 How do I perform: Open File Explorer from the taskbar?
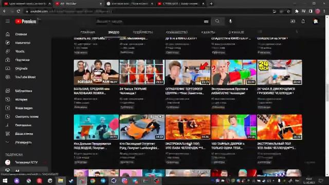[61, 180]
